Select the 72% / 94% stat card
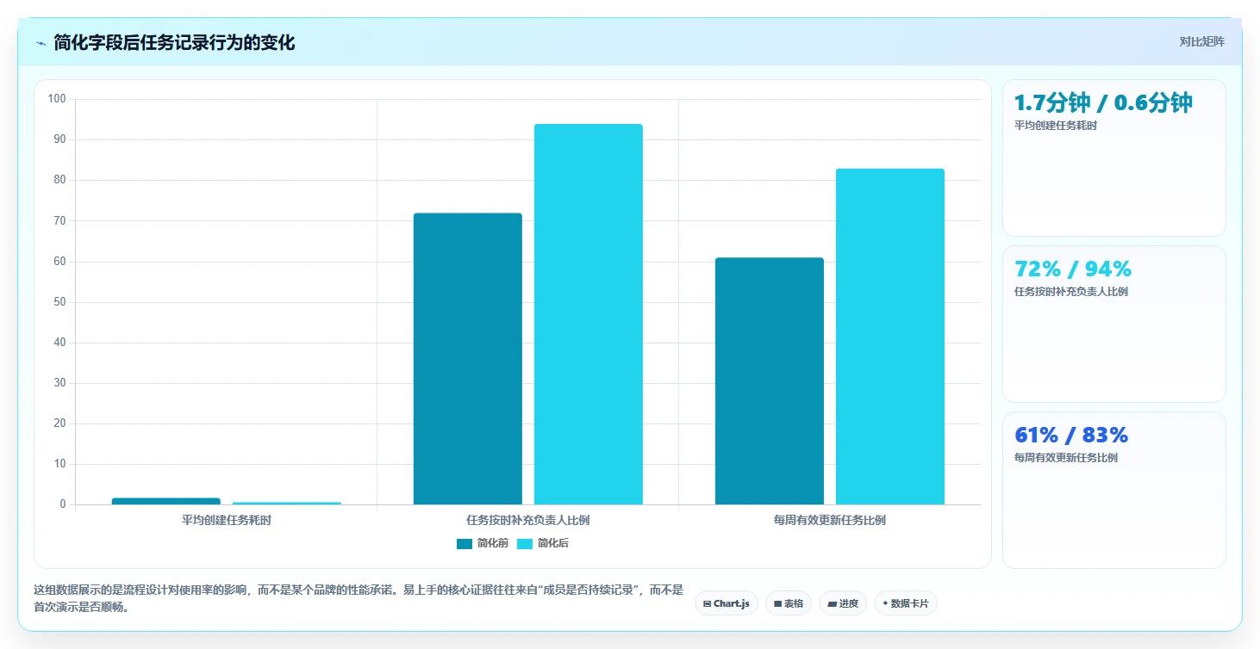1260x649 pixels. pyautogui.click(x=1113, y=324)
